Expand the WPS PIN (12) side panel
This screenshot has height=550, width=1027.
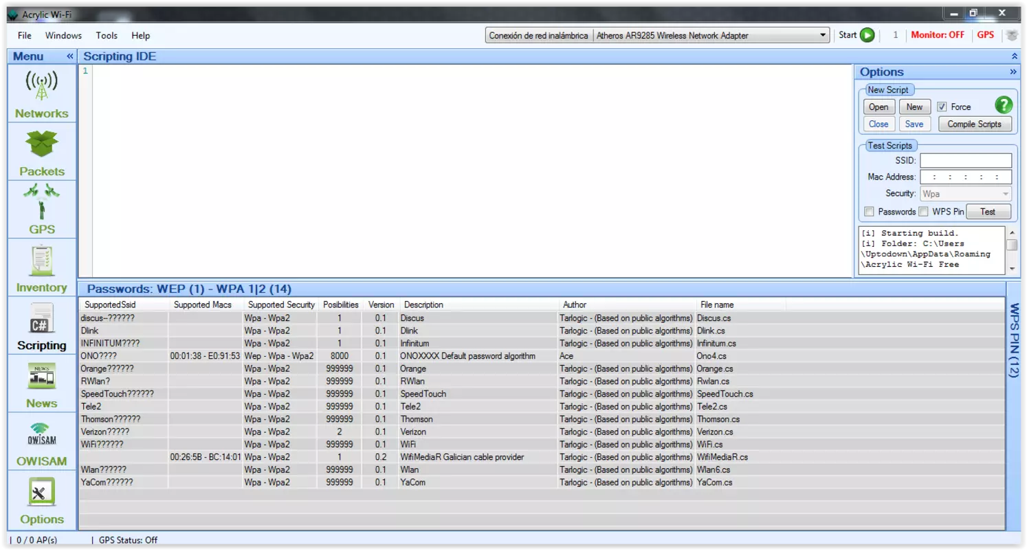(1014, 340)
